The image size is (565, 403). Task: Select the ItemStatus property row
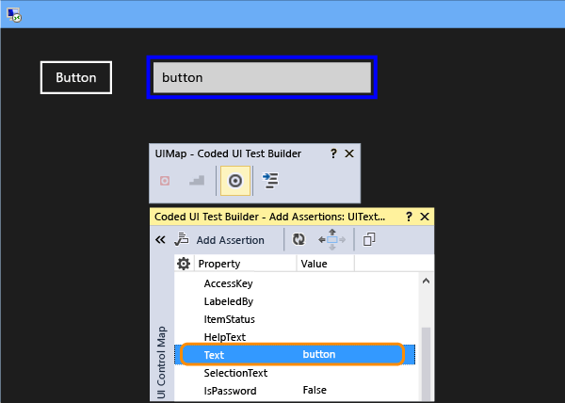pos(295,319)
